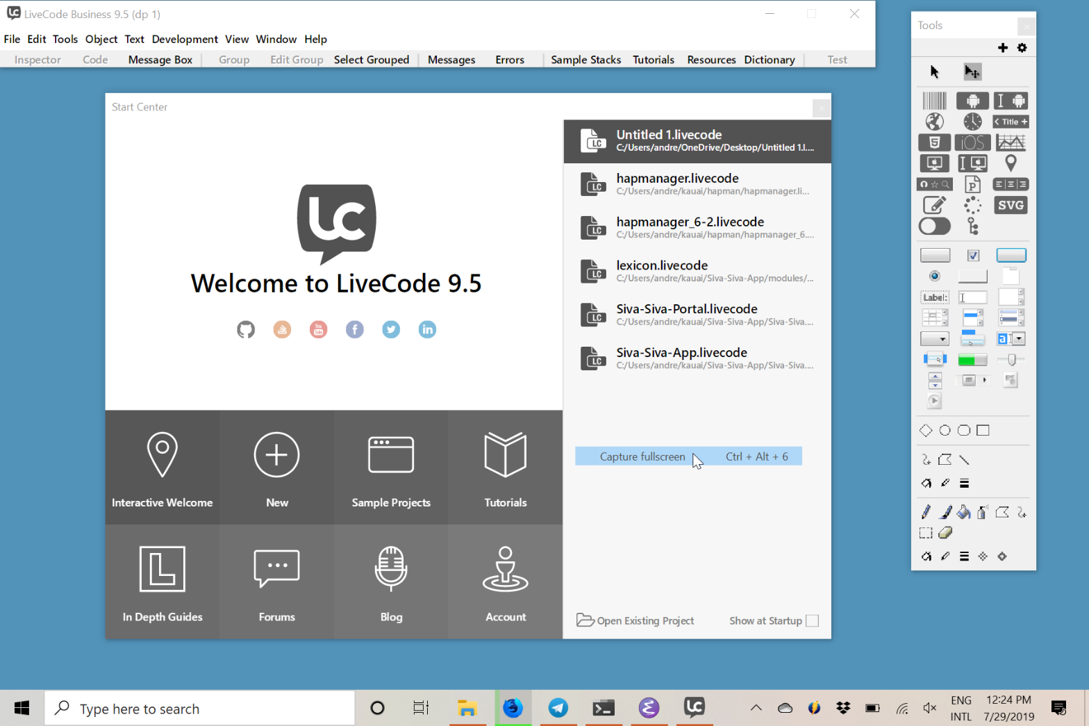Show hidden system tray icons

[x=756, y=708]
